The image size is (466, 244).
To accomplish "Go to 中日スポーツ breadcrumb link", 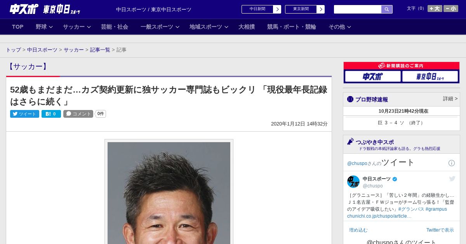I will [x=42, y=50].
